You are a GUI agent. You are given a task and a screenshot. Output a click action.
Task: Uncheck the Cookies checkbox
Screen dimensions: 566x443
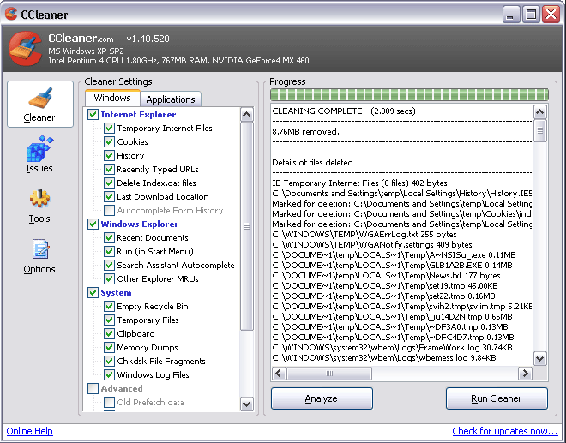110,141
